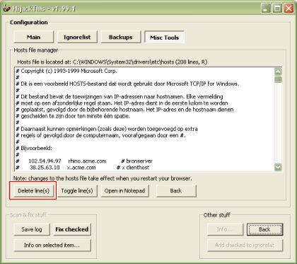Screen dimensions: 297x264
Task: Close the HijackThis window
Action: pos(289,8)
